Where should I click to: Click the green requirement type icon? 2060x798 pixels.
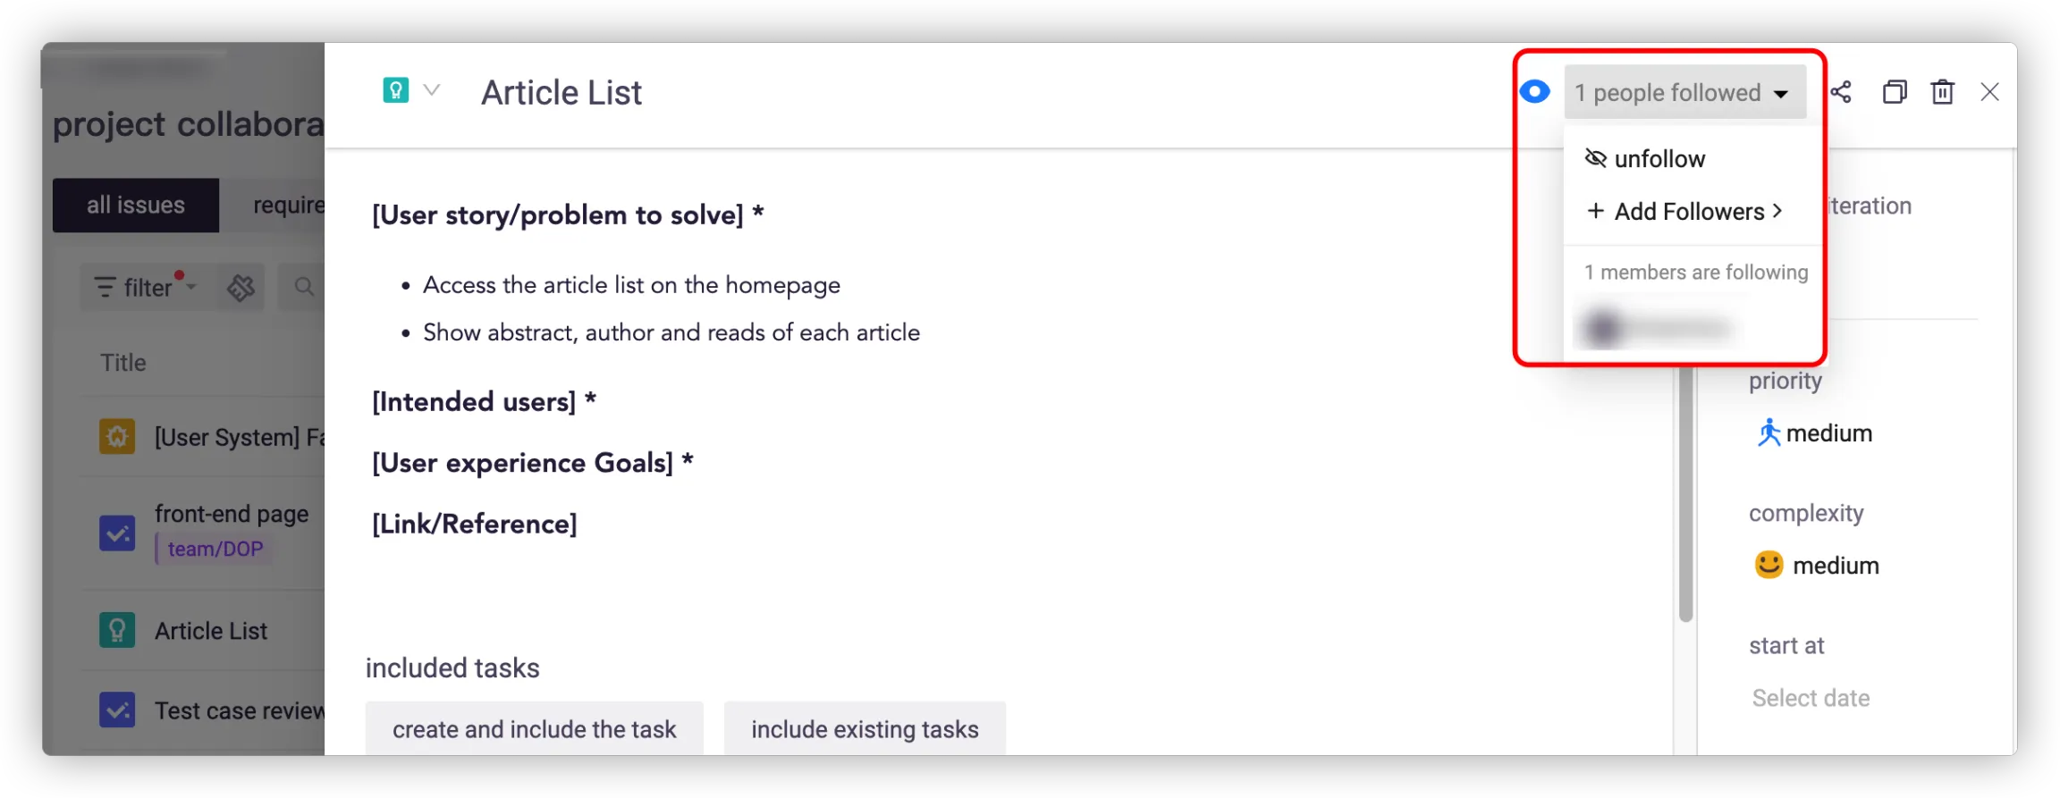point(395,90)
